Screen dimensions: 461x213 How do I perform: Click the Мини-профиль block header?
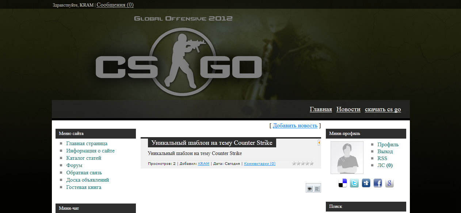pos(366,133)
